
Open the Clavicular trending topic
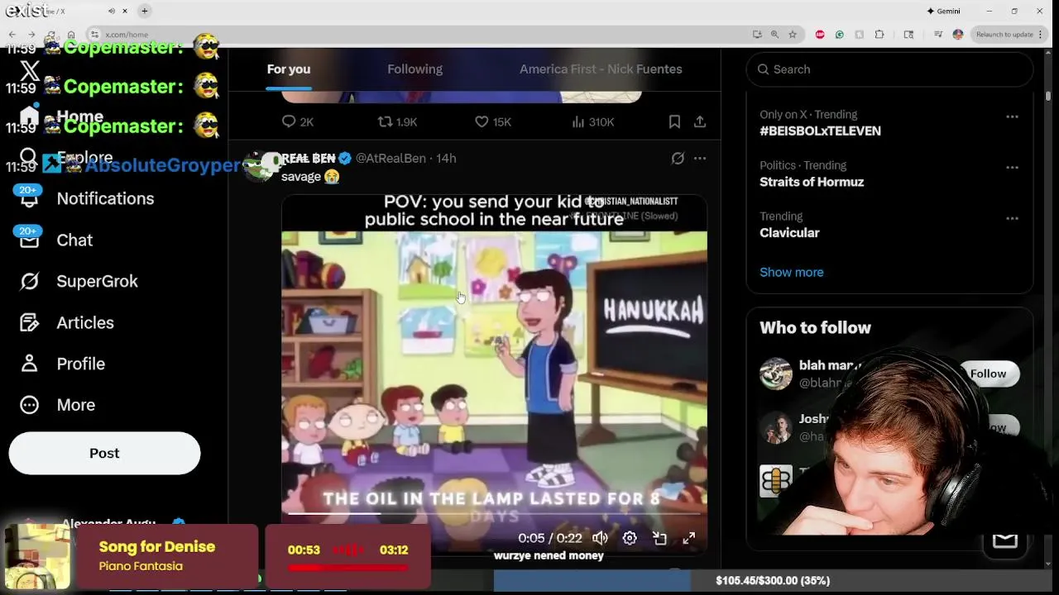[789, 233]
